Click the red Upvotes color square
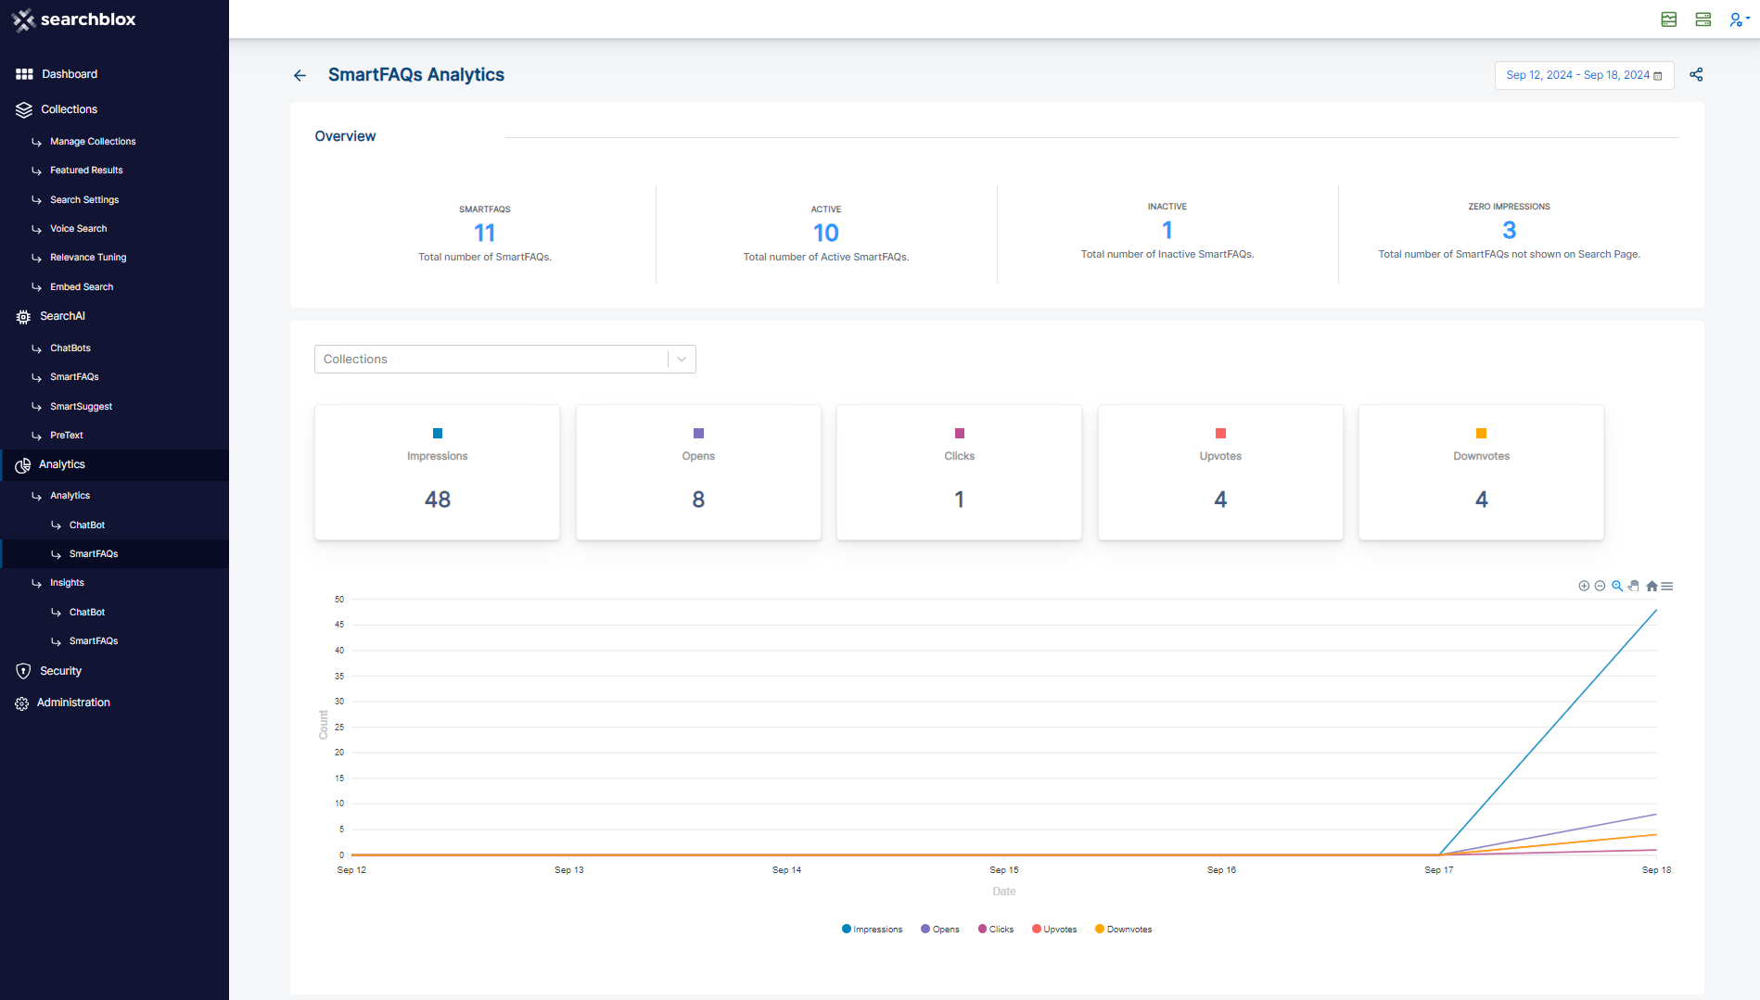Image resolution: width=1760 pixels, height=1000 pixels. coord(1220,434)
